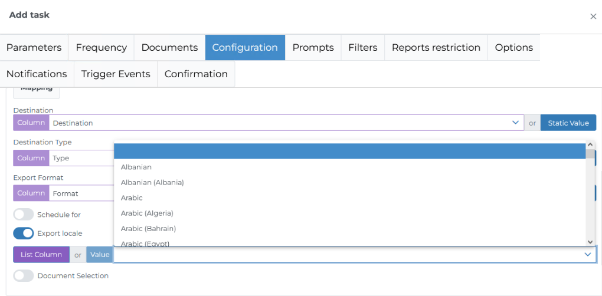Image resolution: width=602 pixels, height=296 pixels.
Task: Switch to Reports restriction tab
Action: (x=436, y=48)
